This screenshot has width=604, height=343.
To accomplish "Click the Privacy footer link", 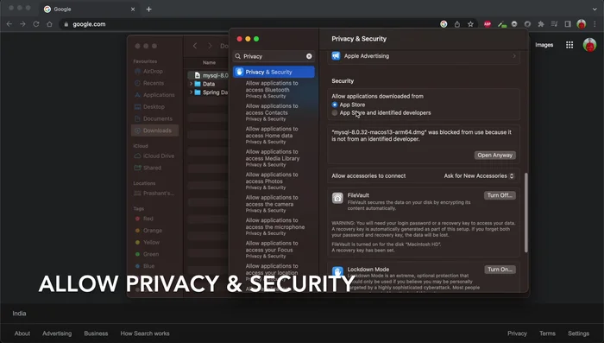I will click(517, 333).
